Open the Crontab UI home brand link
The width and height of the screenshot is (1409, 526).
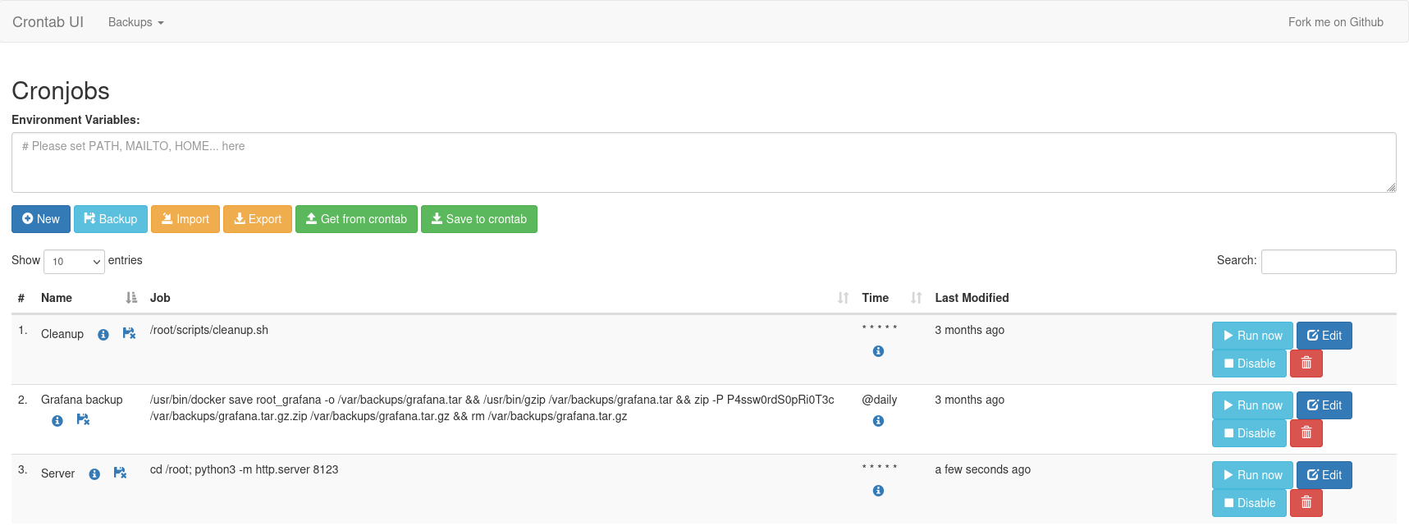tap(48, 22)
